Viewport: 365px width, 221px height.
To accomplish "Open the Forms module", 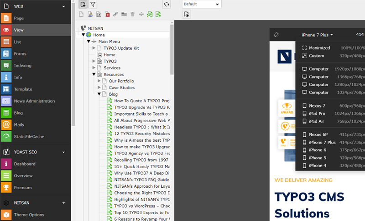I will pyautogui.click(x=36, y=54).
